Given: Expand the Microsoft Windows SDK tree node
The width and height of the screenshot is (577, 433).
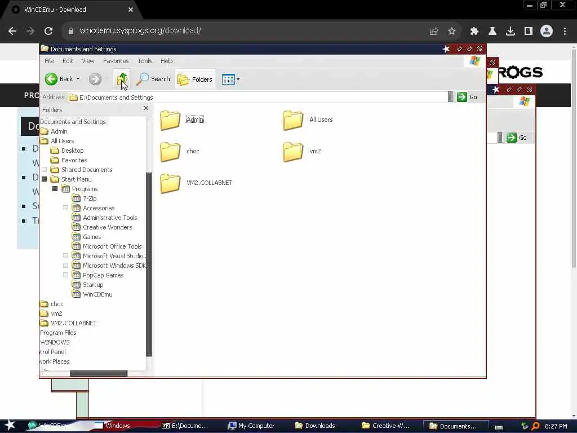Looking at the screenshot, I should click(65, 266).
